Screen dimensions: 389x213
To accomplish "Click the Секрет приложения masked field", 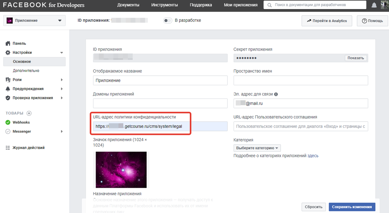I will 301,58.
